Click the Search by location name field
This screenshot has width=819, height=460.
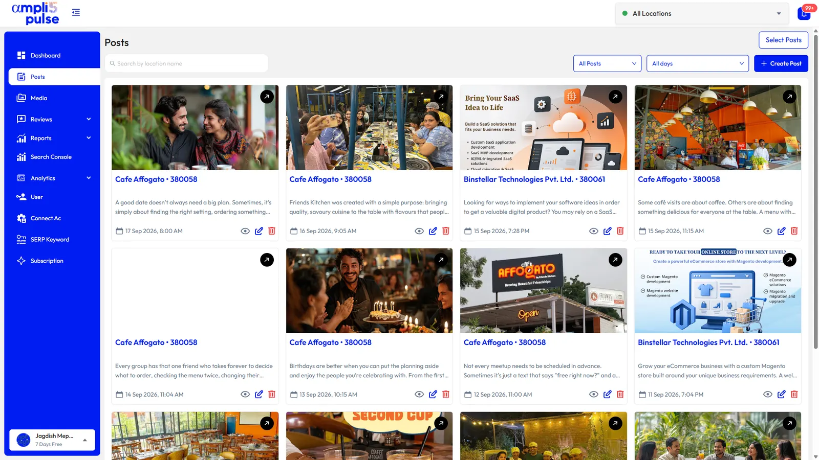186,63
